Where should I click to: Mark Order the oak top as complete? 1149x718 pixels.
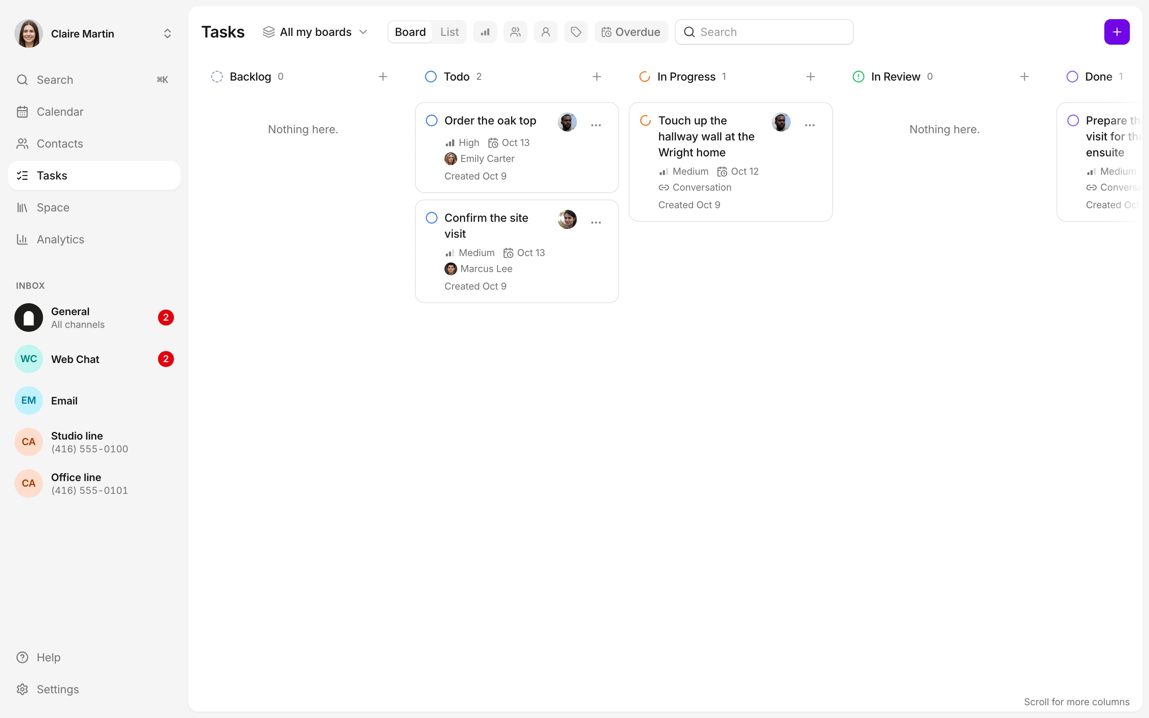pos(431,120)
